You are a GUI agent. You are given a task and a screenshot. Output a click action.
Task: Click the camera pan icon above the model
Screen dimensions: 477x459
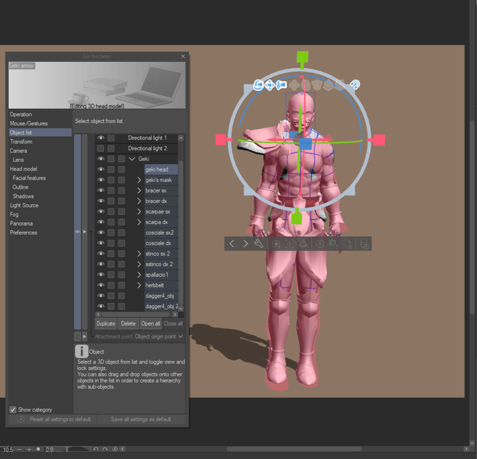point(270,85)
